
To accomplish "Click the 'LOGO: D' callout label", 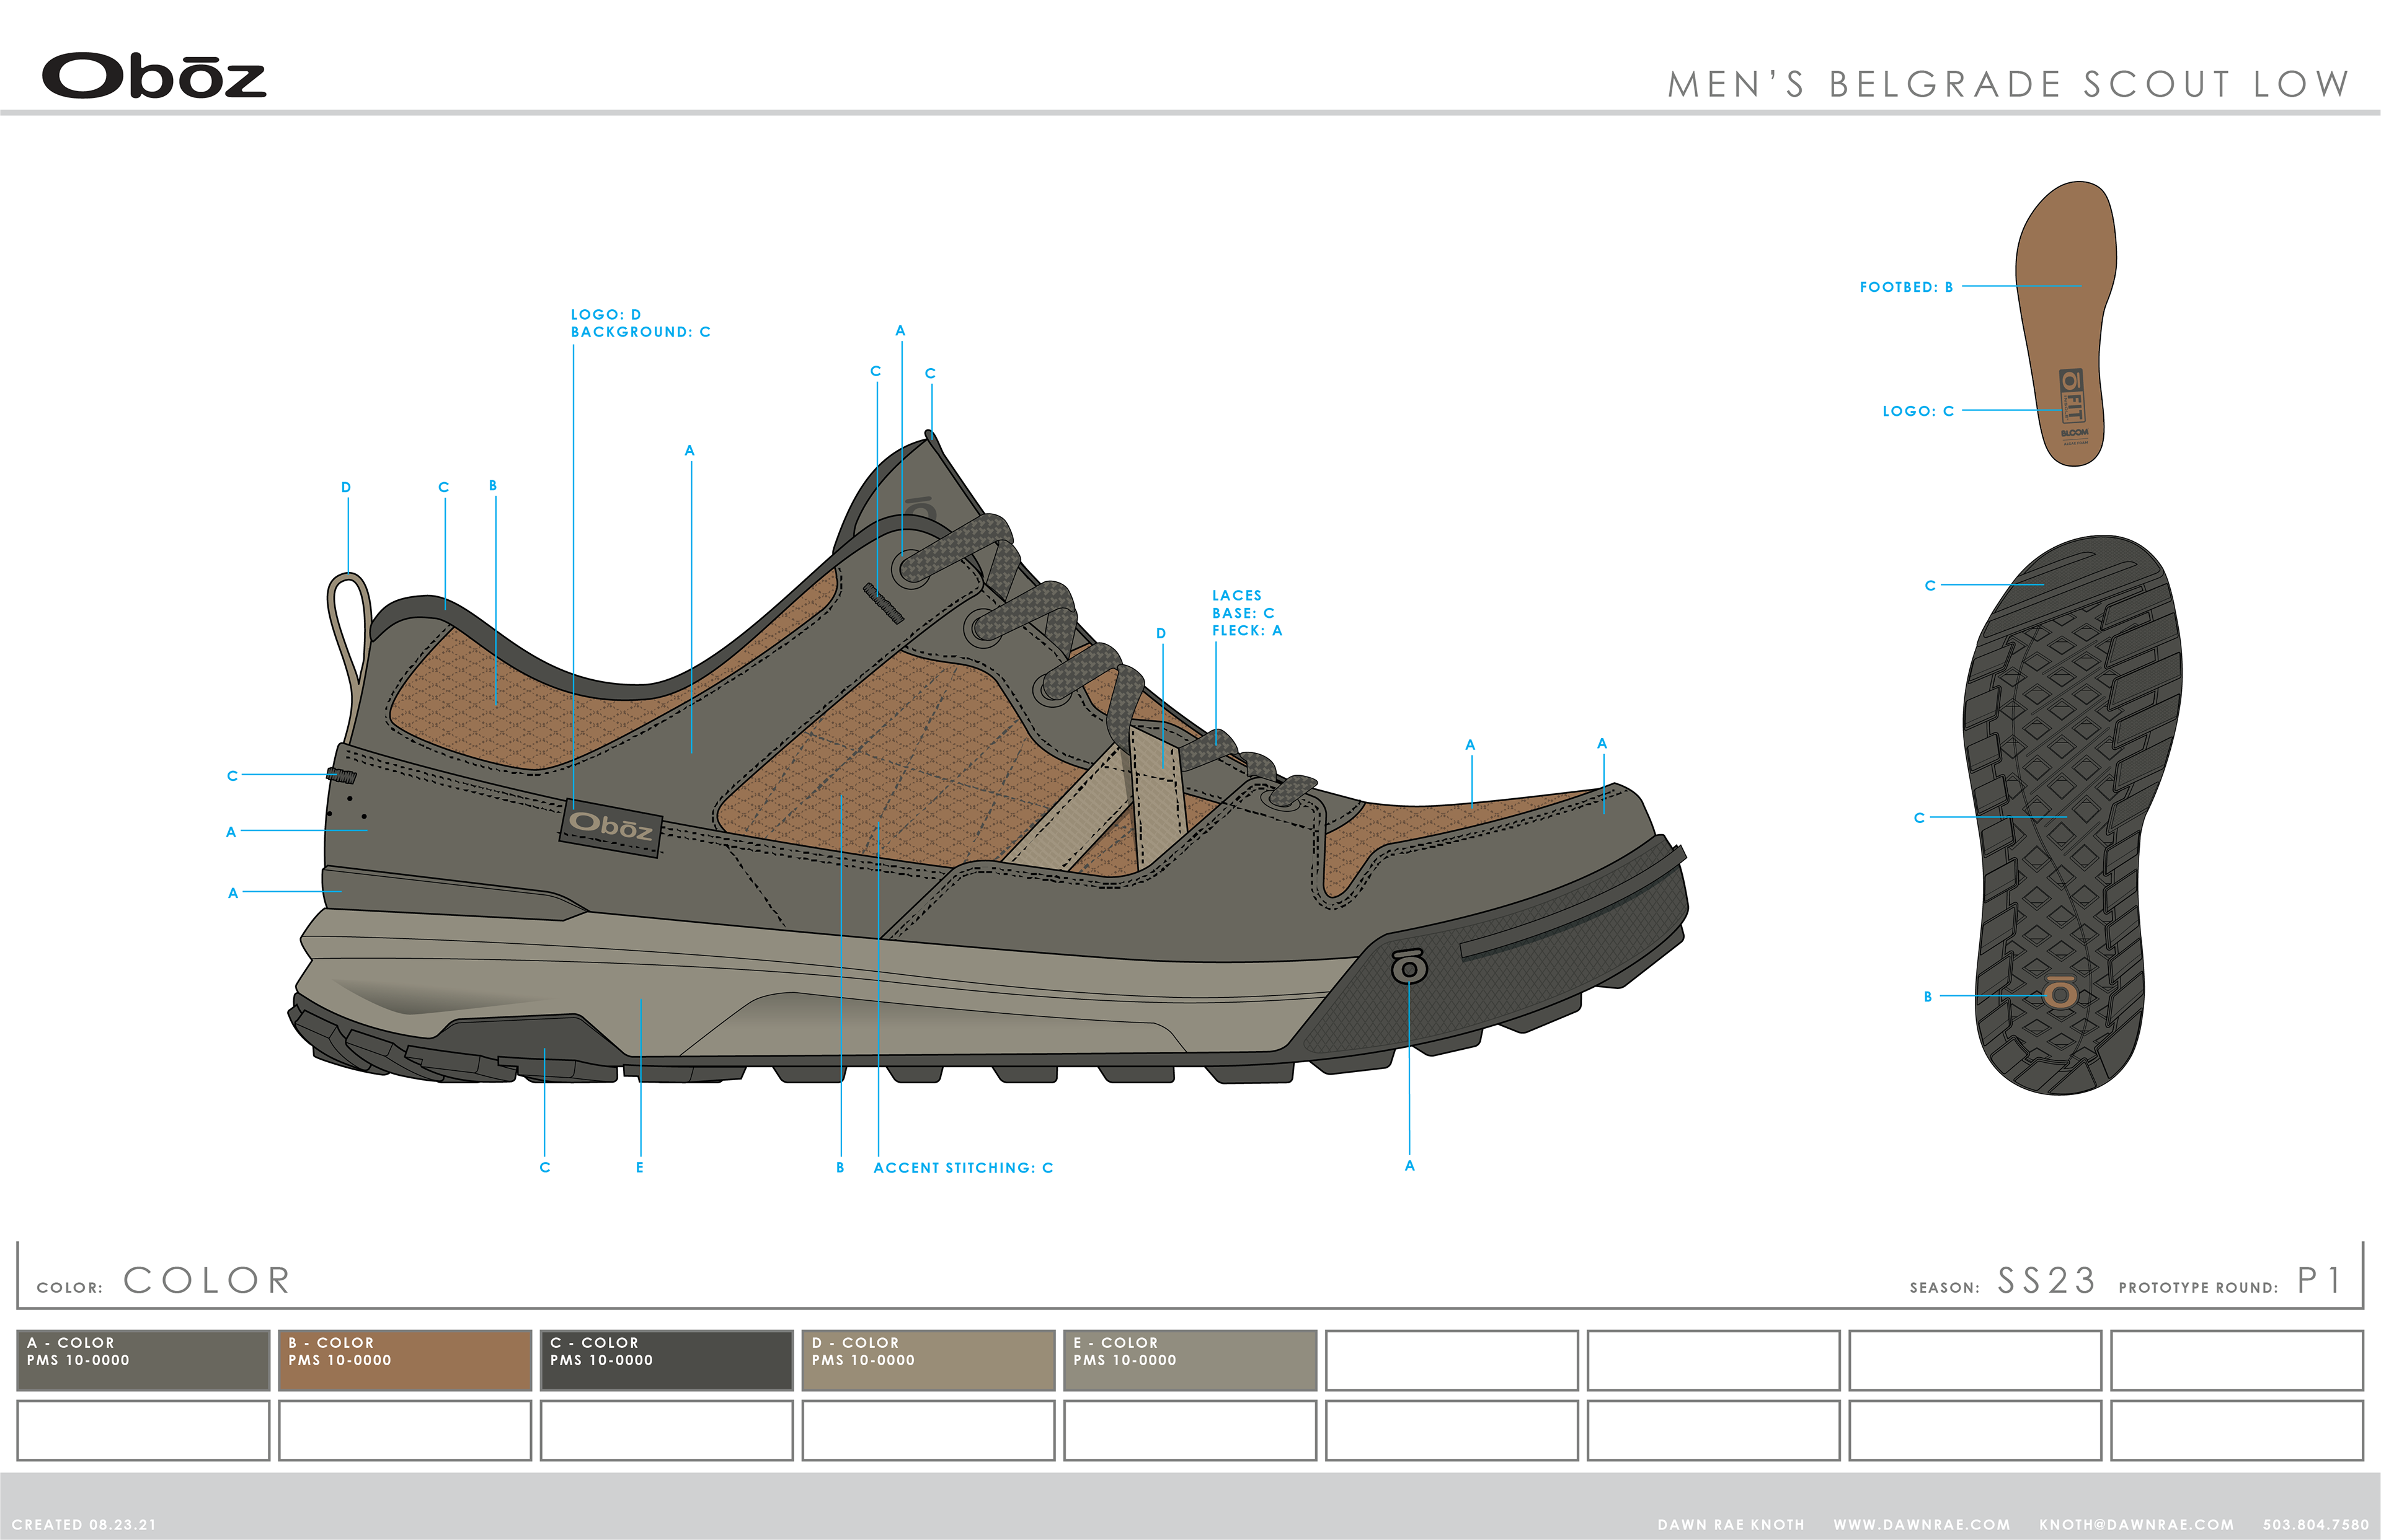I will pos(606,314).
